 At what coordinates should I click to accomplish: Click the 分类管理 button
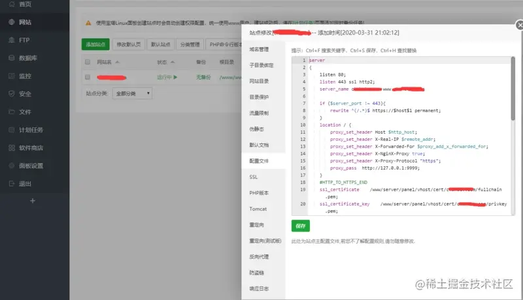[190, 44]
